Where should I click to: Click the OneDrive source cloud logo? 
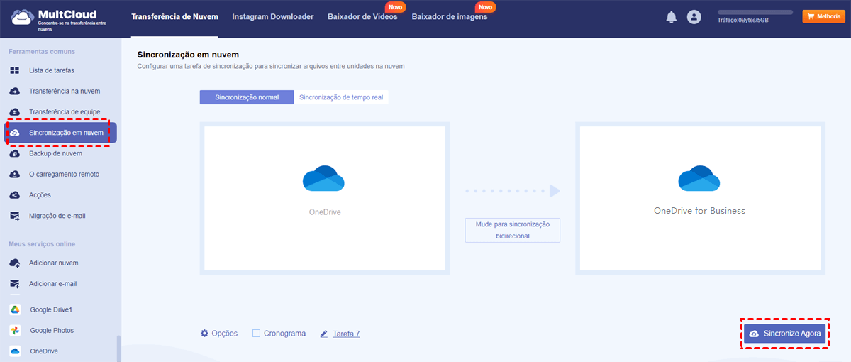tap(323, 178)
